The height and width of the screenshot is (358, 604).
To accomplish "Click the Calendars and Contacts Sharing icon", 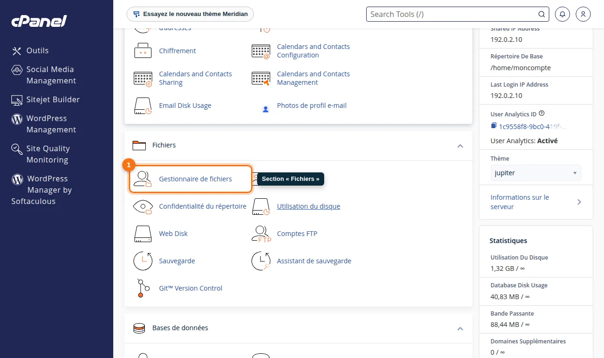I will pyautogui.click(x=143, y=78).
